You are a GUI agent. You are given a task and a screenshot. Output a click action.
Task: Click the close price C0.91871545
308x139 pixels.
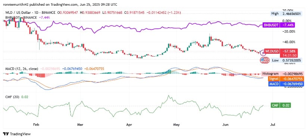134,13
